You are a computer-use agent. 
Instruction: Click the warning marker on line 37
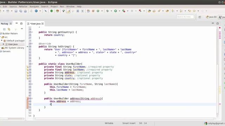(27, 67)
